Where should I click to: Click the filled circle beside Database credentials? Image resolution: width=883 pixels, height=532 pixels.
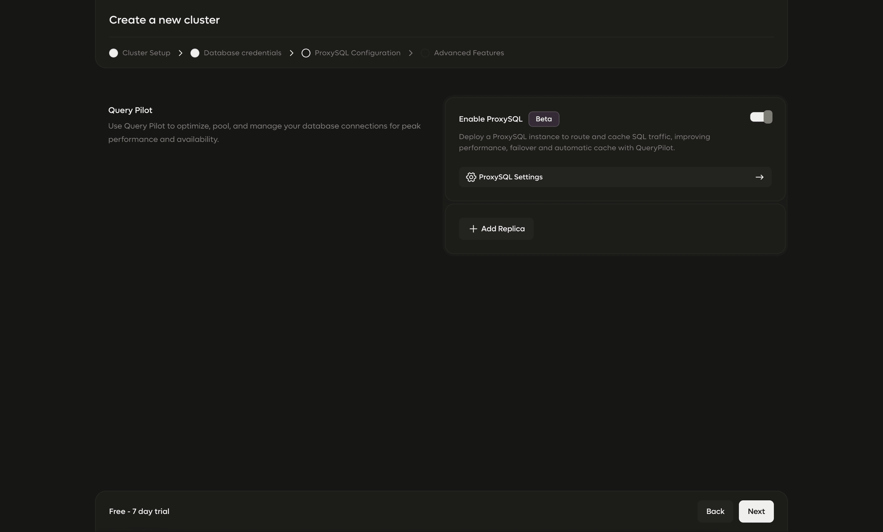[x=195, y=53]
